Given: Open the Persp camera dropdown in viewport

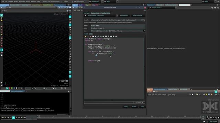Looking at the screenshot, I should (57, 14).
